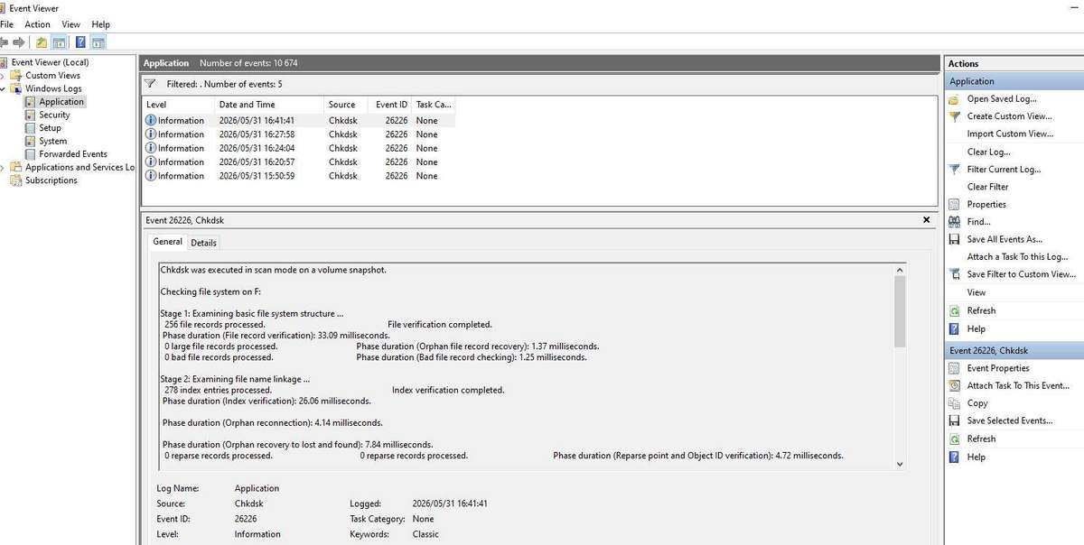Open Help under Event 26226, Chkdsk section

coord(976,457)
